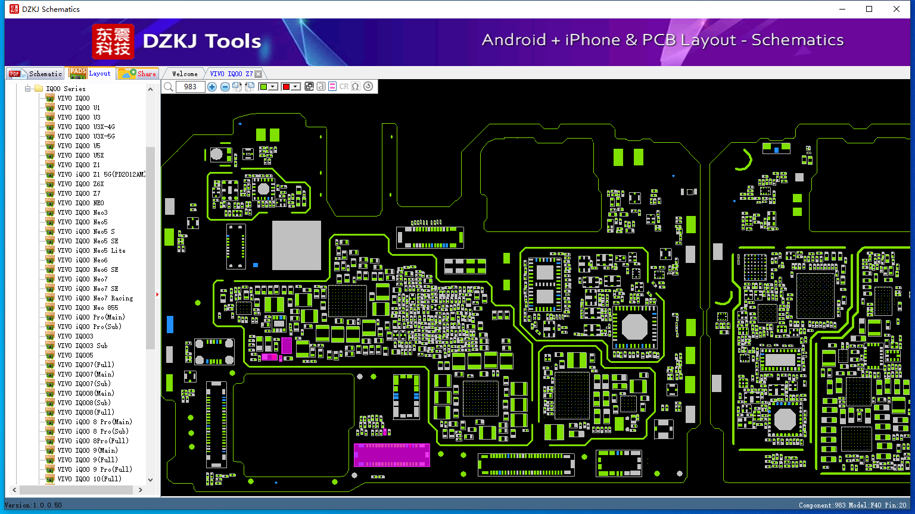This screenshot has width=915, height=514.
Task: Click the PCB icon beside VIVO iQOO Neo5 Lite
Action: tap(50, 250)
